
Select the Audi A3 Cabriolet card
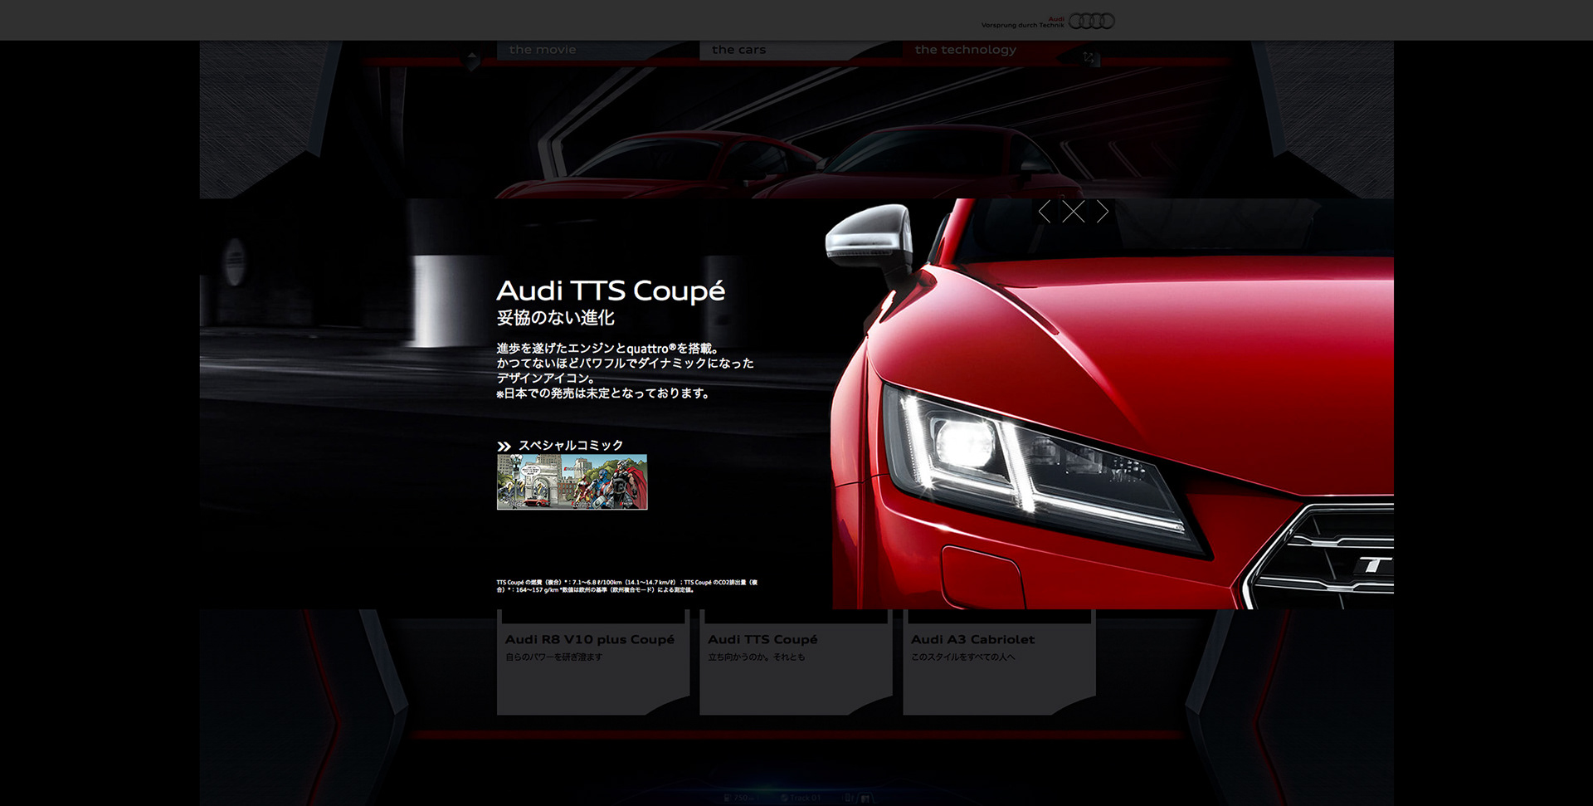(x=999, y=662)
